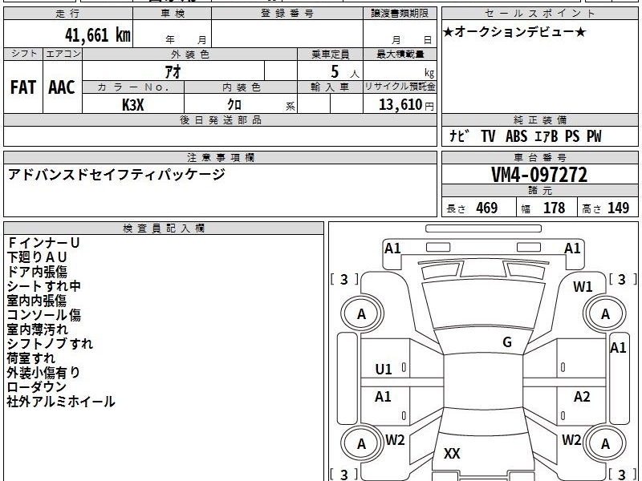
Task: Click the 乗車定員 header cell
Action: (x=330, y=54)
